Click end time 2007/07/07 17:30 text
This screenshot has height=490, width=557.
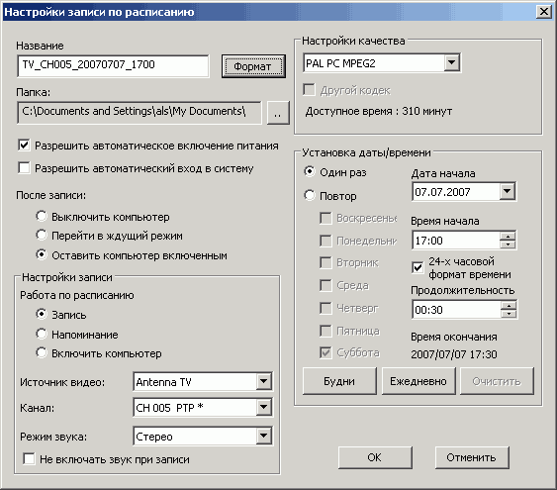[454, 354]
